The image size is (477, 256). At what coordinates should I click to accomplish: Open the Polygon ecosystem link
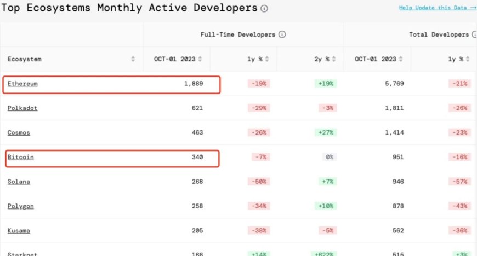point(21,206)
